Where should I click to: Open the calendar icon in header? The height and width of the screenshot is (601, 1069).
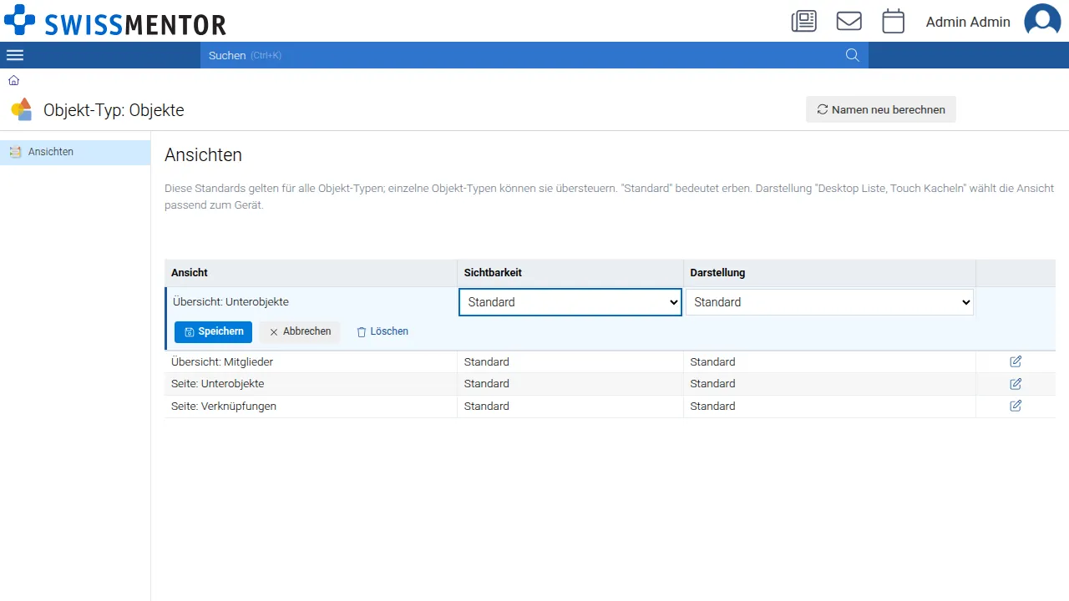[894, 21]
